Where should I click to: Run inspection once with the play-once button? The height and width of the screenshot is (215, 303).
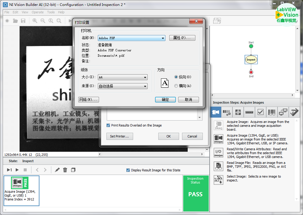click(9, 170)
